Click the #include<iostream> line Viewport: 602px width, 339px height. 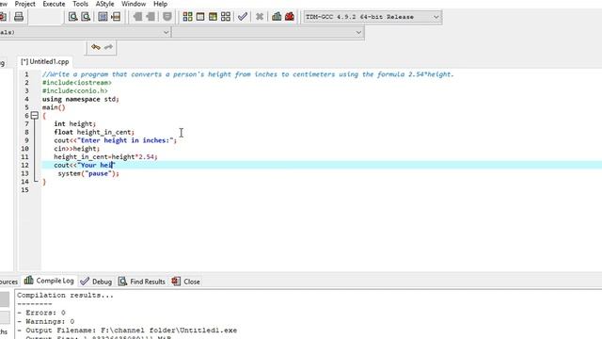[x=77, y=83]
